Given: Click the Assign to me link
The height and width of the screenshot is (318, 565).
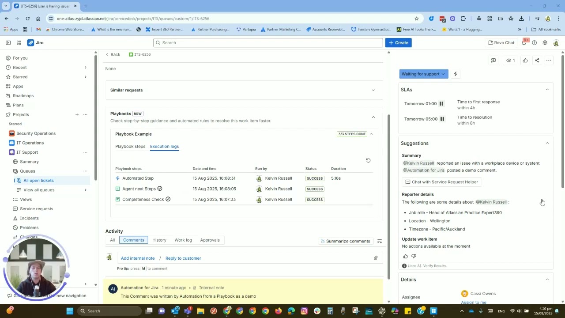Looking at the screenshot, I should (x=474, y=302).
